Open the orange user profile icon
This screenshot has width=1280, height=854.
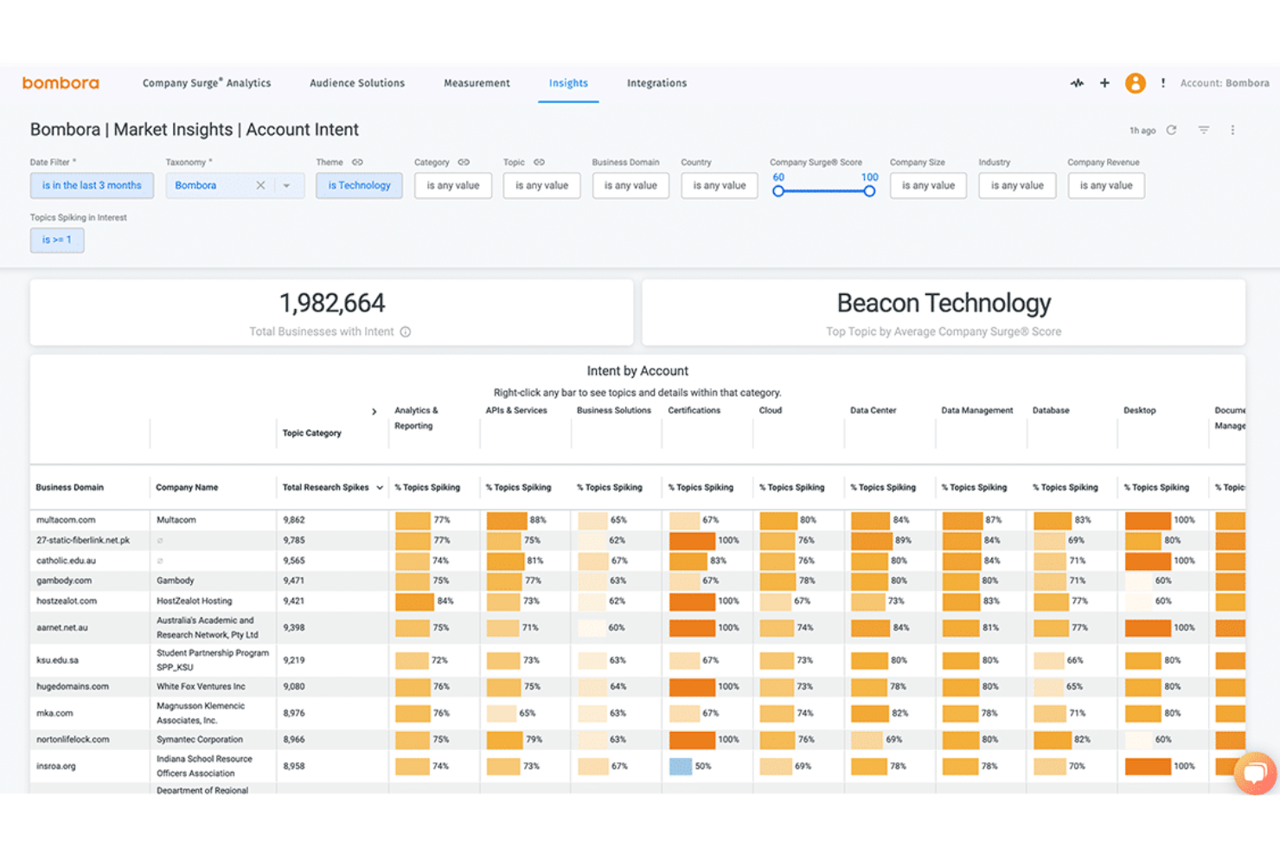click(1136, 83)
